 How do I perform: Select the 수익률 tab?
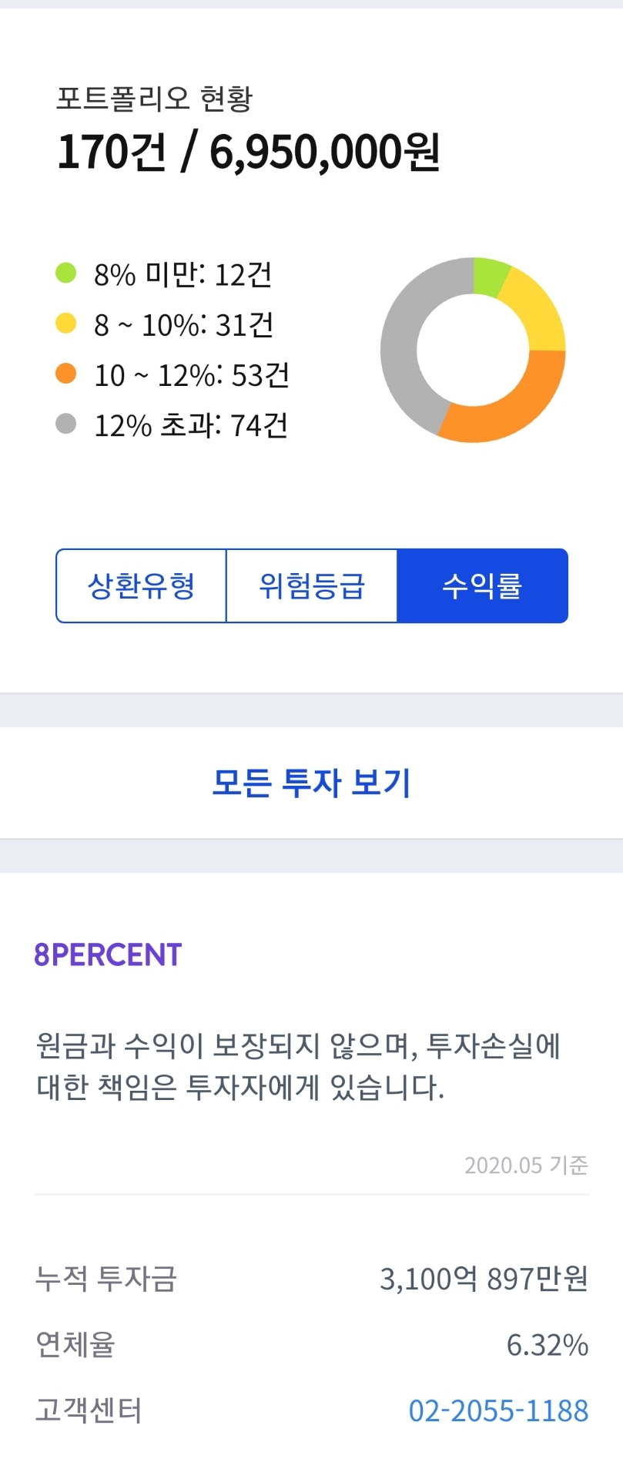[x=482, y=586]
